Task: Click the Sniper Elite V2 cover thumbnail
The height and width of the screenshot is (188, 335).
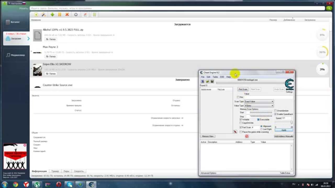Action: [37, 70]
